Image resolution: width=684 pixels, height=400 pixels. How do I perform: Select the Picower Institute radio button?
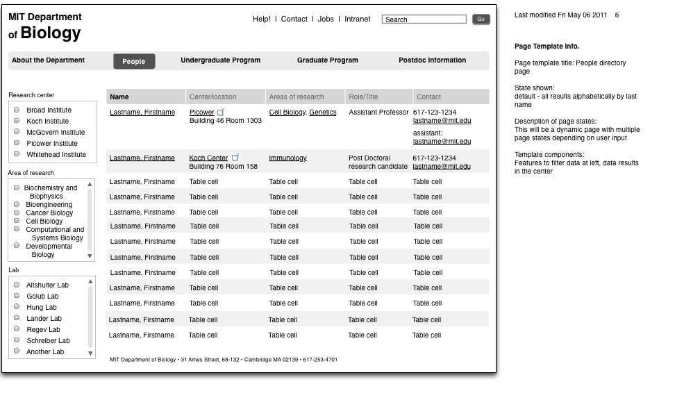17,142
